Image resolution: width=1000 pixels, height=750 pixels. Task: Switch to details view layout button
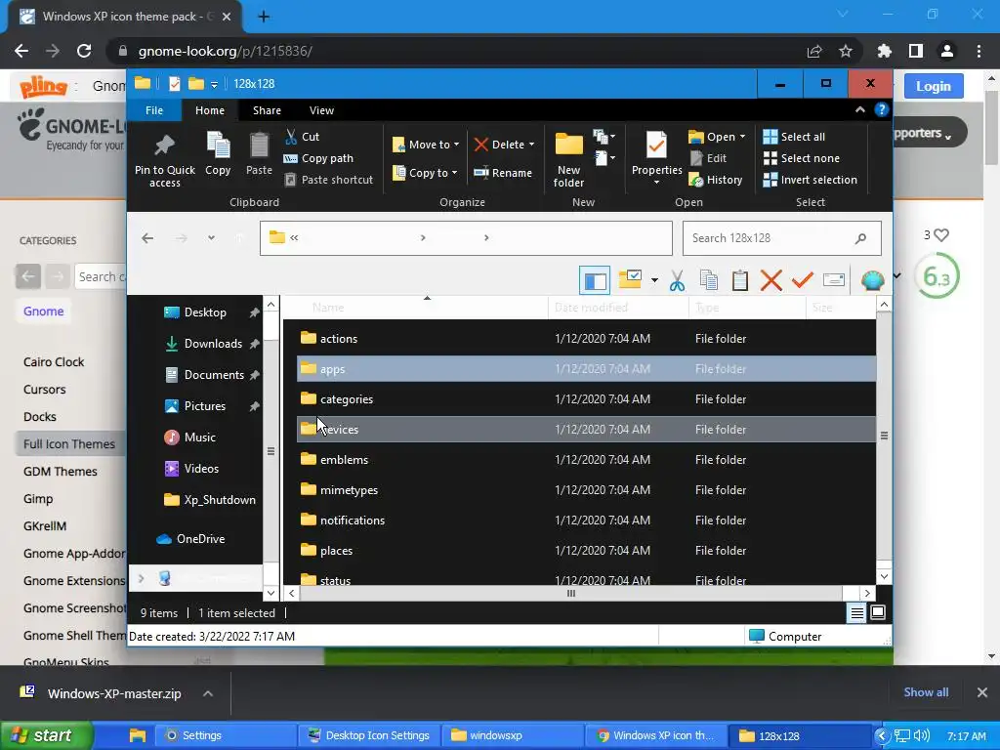tap(856, 613)
